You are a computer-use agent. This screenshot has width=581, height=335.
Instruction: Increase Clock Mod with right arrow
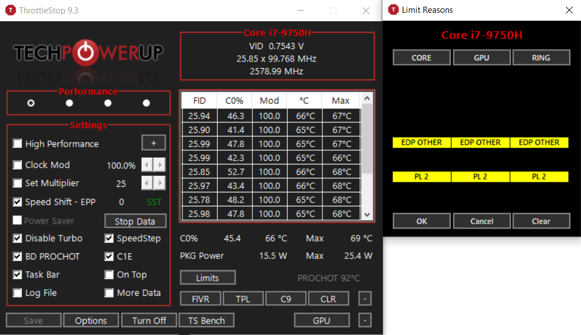160,165
